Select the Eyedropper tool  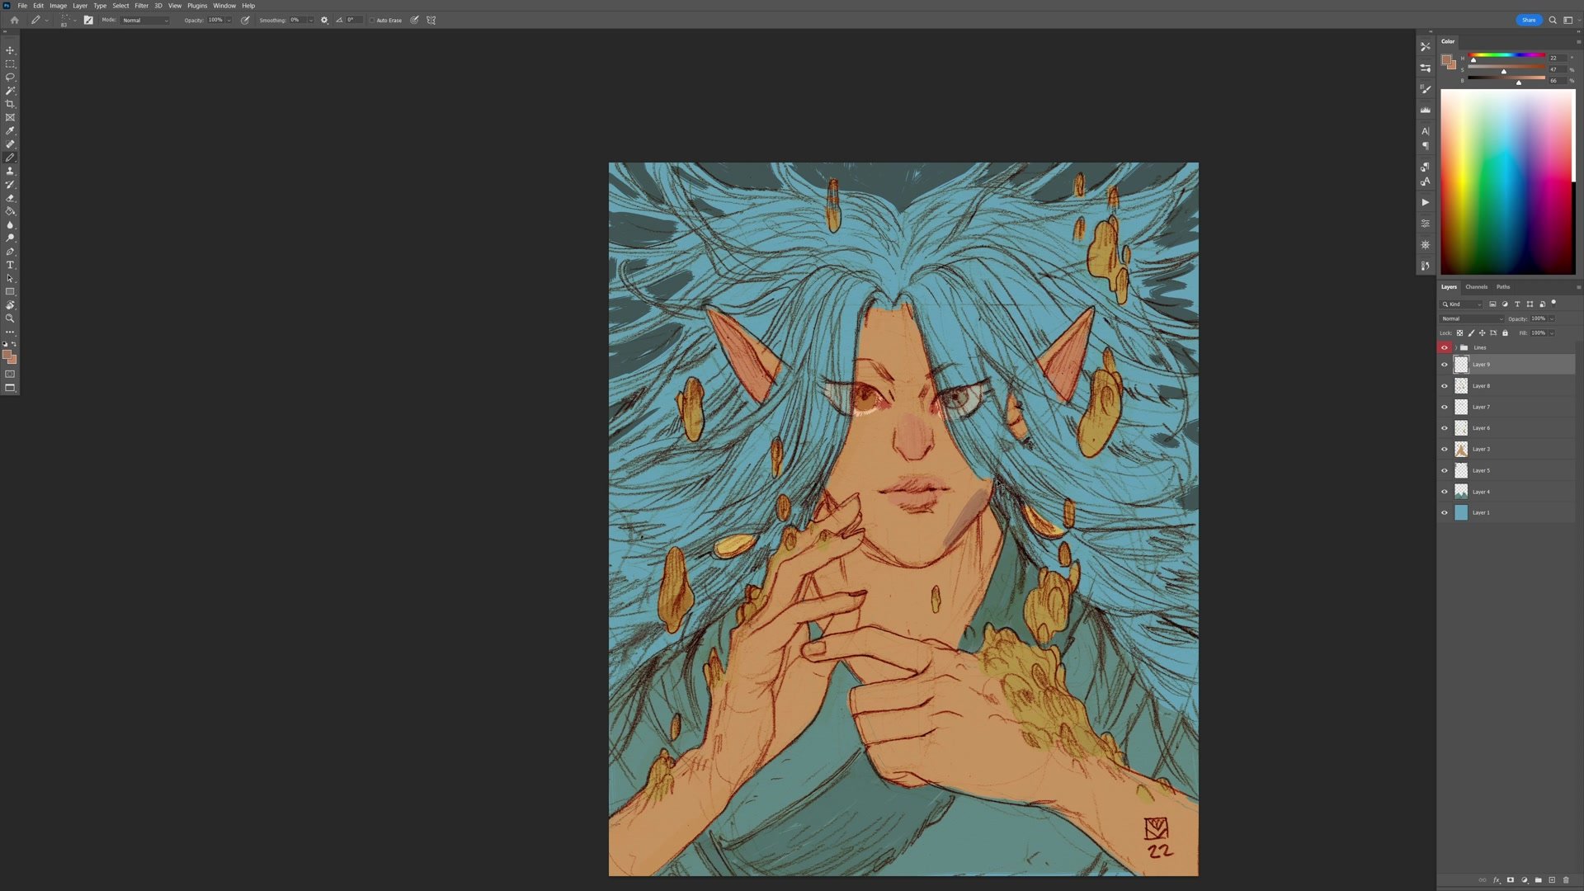[10, 130]
